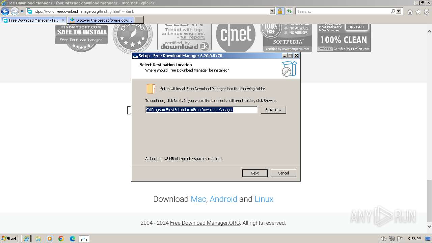Click the 'At least 114.3 MB' disk space text

pyautogui.click(x=184, y=159)
